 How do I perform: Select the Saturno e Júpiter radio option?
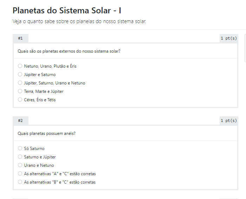[x=20, y=157]
